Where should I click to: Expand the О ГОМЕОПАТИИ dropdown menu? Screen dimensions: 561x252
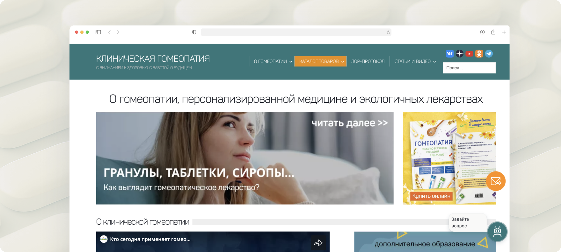[273, 61]
